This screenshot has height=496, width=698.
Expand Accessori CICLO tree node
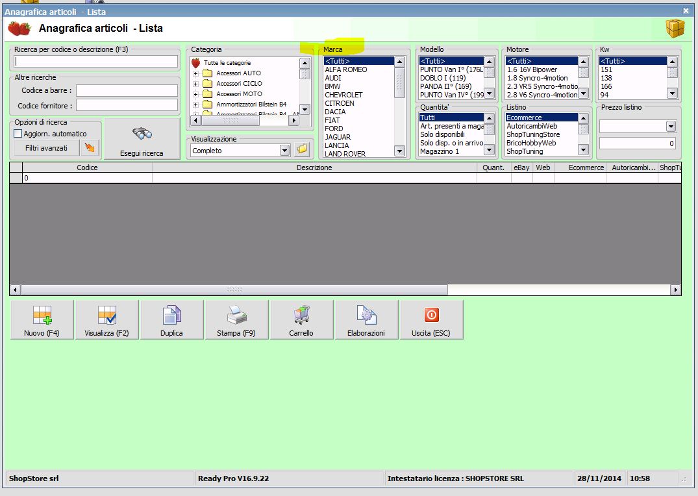click(195, 84)
